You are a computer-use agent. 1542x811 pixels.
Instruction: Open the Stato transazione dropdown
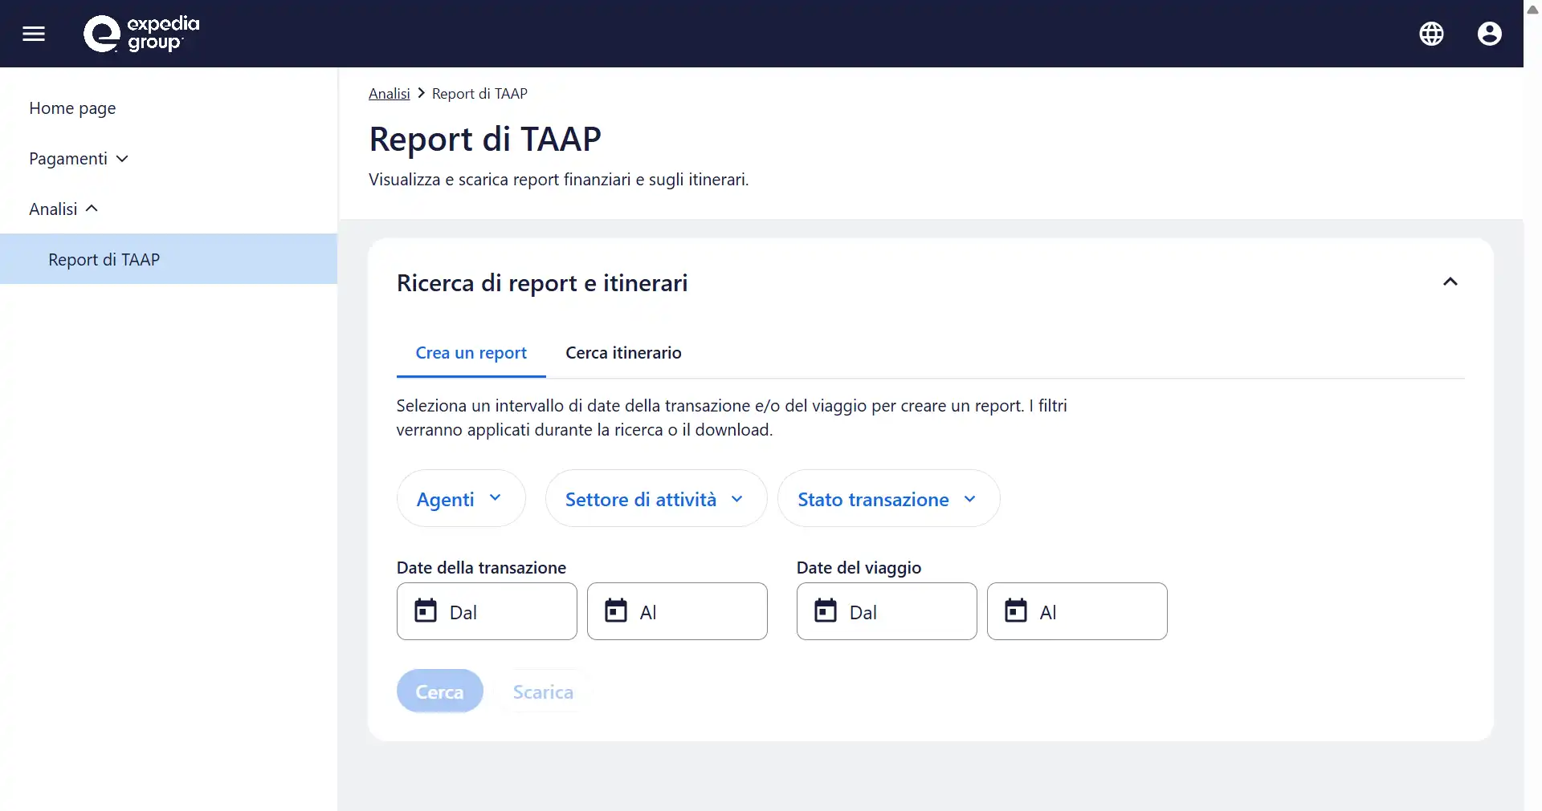pos(887,499)
